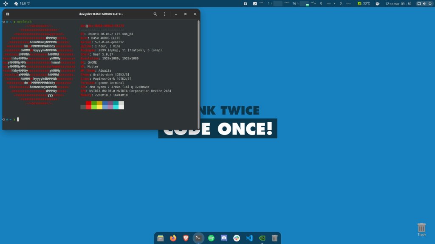Open Visual Studio Code from the dock
The height and width of the screenshot is (244, 435).
coord(249,238)
